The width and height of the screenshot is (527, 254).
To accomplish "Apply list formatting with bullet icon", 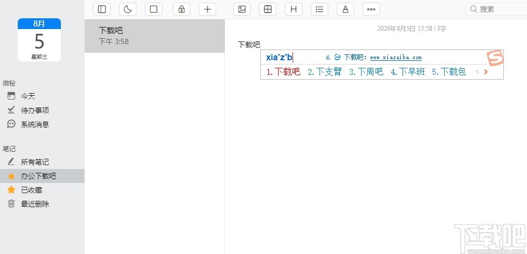I will click(320, 9).
